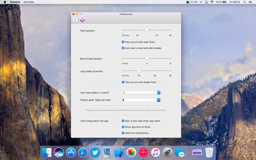Image resolution: width=256 pixels, height=160 pixels.
Task: Turn off Send me notifications
Action: tap(123, 133)
